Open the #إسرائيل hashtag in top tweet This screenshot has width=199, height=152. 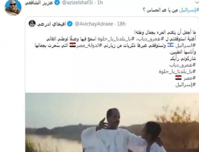tap(189, 10)
